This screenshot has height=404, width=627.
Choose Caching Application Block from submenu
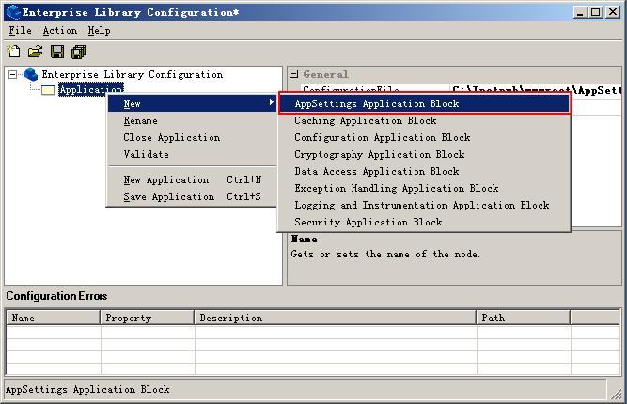(365, 121)
